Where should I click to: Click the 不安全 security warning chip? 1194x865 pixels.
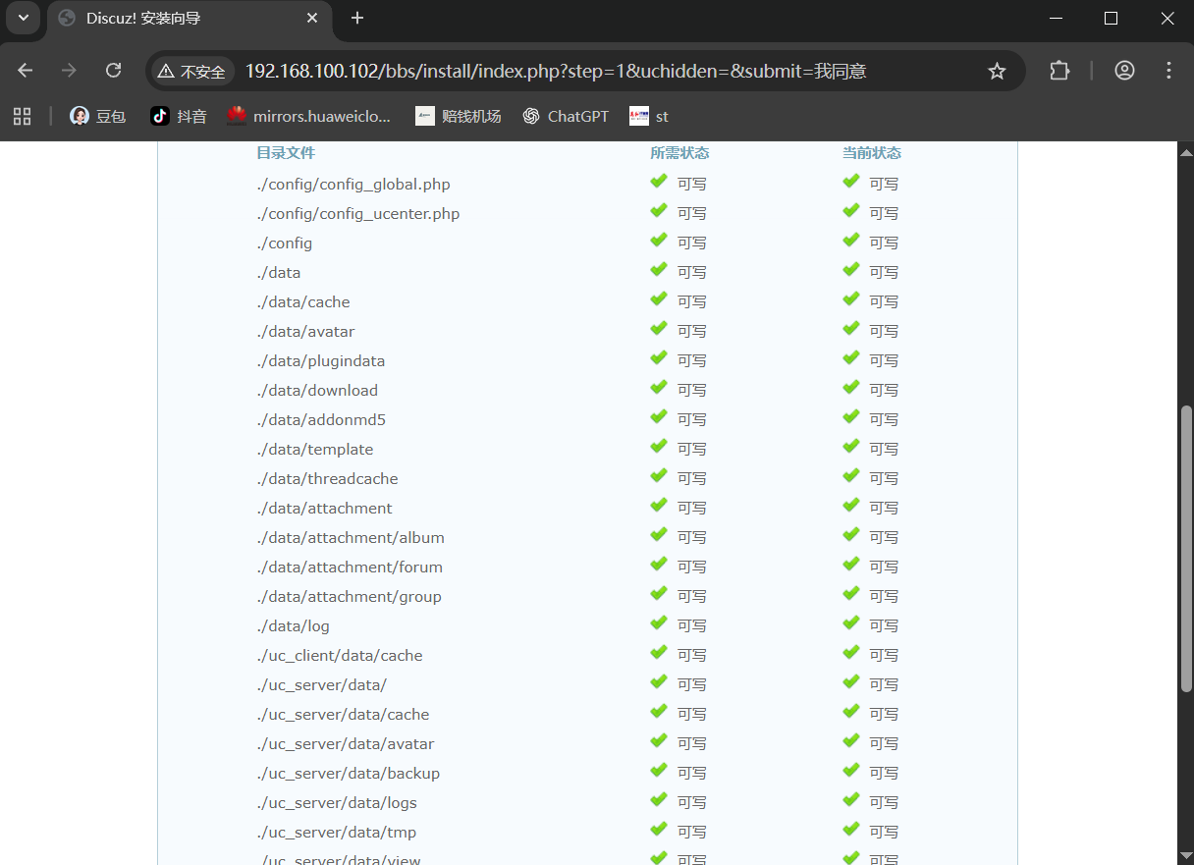click(192, 71)
